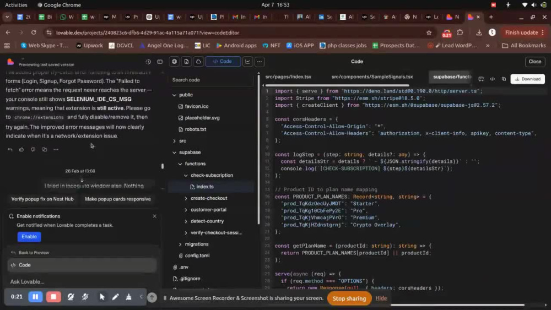
Task: Hide the screen sharing notice
Action: pos(381,298)
